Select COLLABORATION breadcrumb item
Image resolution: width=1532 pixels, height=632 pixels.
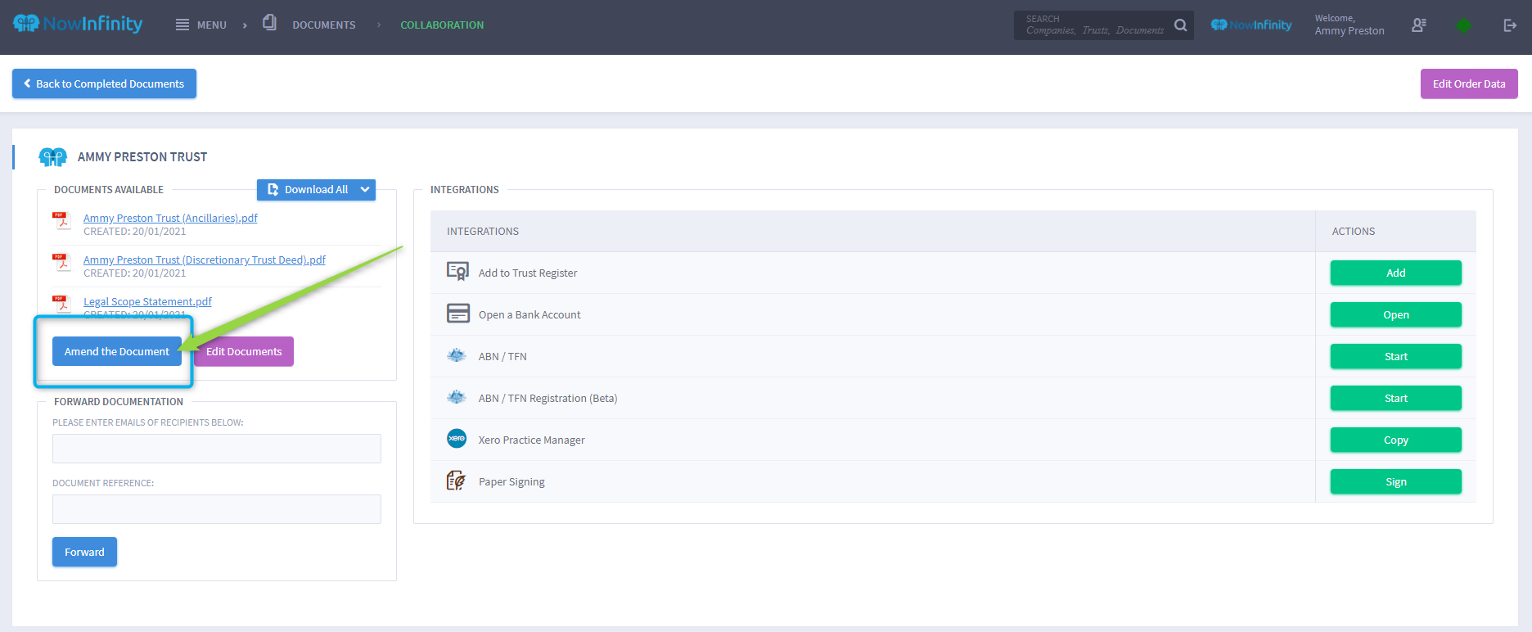(442, 25)
